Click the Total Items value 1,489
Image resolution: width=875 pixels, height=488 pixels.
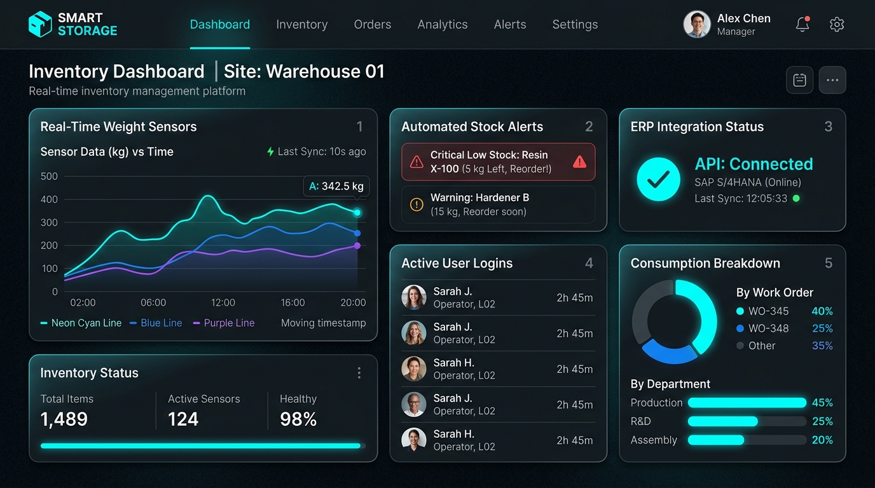pos(64,419)
